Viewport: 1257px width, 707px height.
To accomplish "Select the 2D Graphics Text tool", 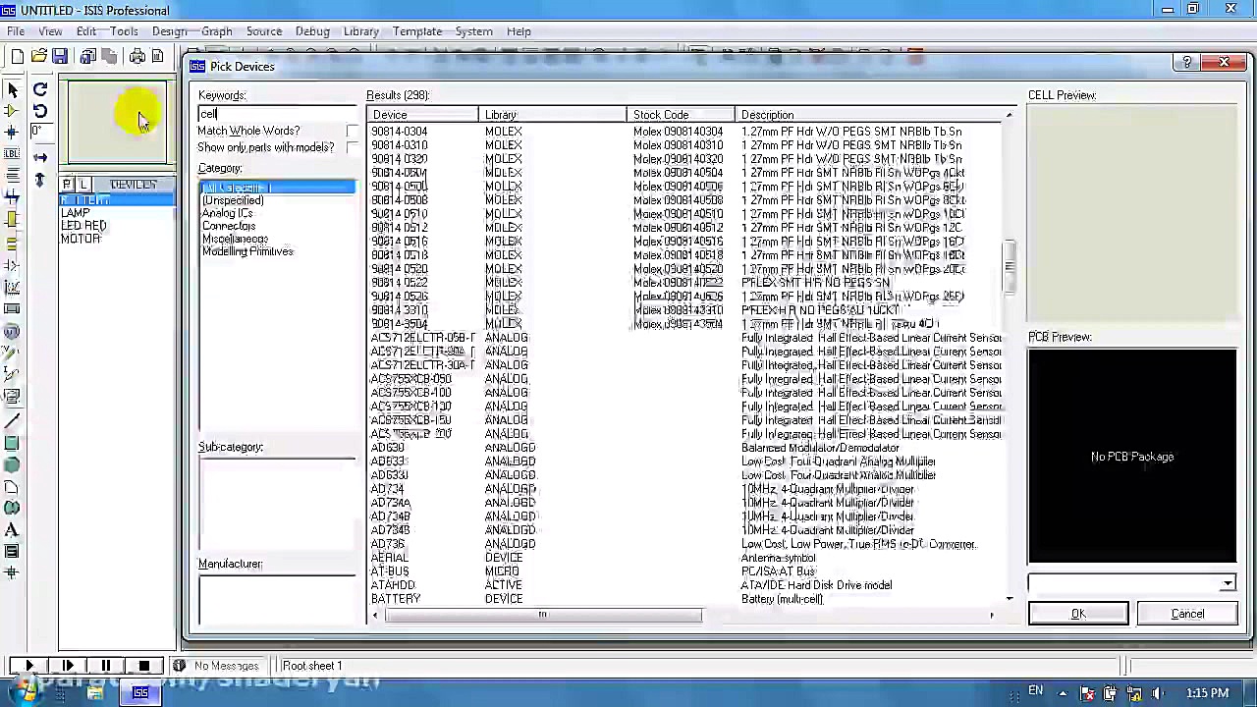I will (x=12, y=530).
